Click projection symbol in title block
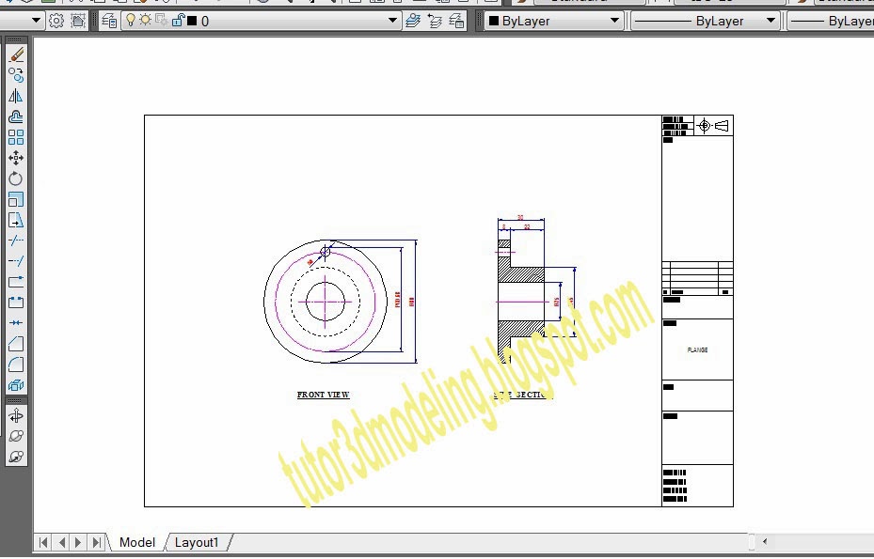Image resolution: width=874 pixels, height=559 pixels. (713, 126)
